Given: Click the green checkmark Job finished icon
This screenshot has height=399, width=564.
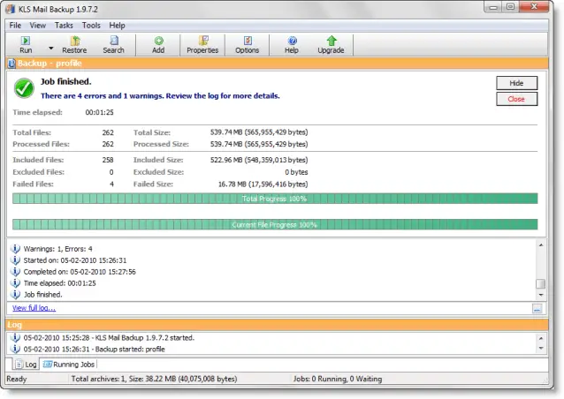Looking at the screenshot, I should (24, 88).
